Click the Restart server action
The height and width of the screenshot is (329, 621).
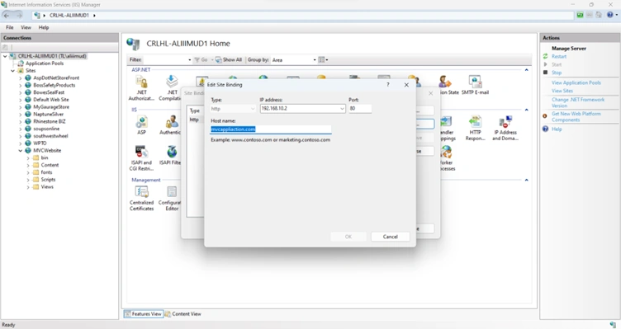[559, 57]
